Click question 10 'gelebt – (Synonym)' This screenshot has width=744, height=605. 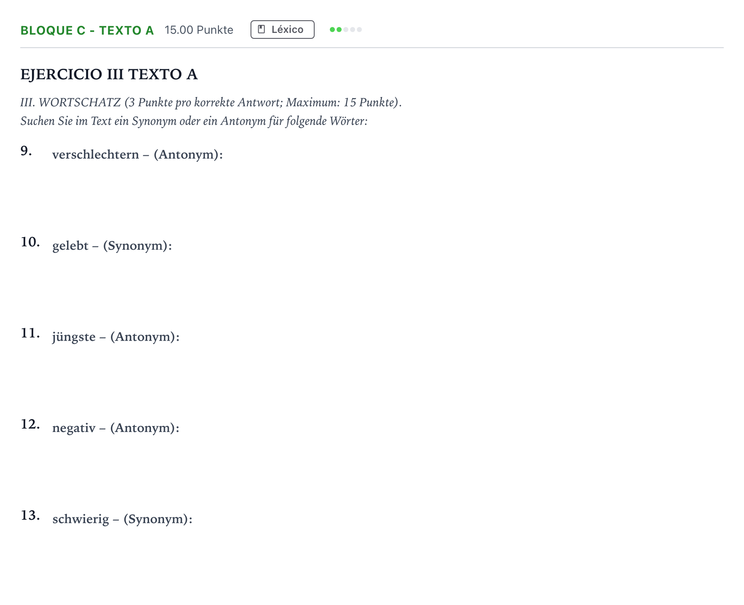tap(112, 246)
